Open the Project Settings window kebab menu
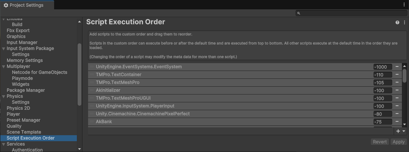 [x=404, y=5]
